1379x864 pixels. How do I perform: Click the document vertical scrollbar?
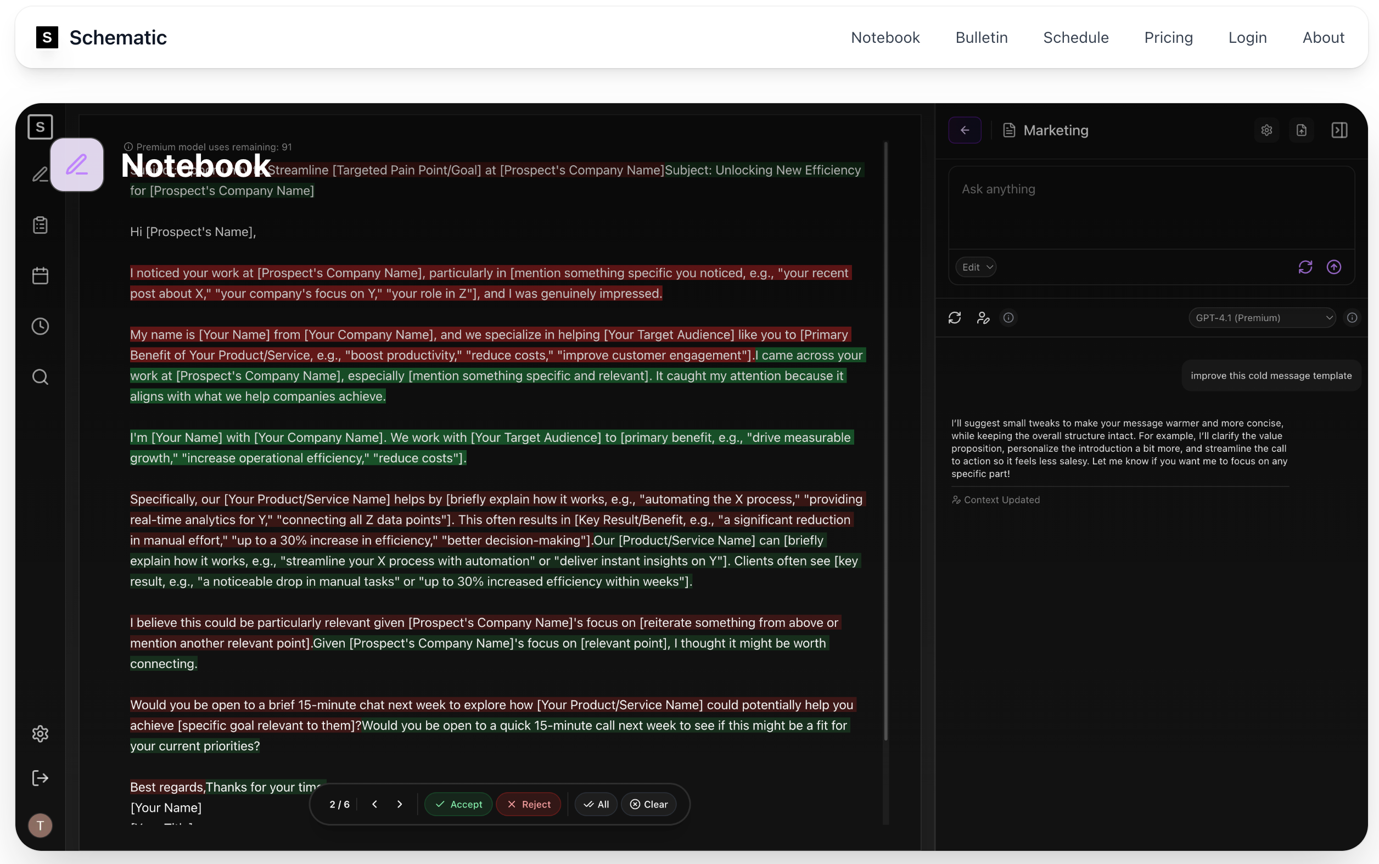[886, 440]
